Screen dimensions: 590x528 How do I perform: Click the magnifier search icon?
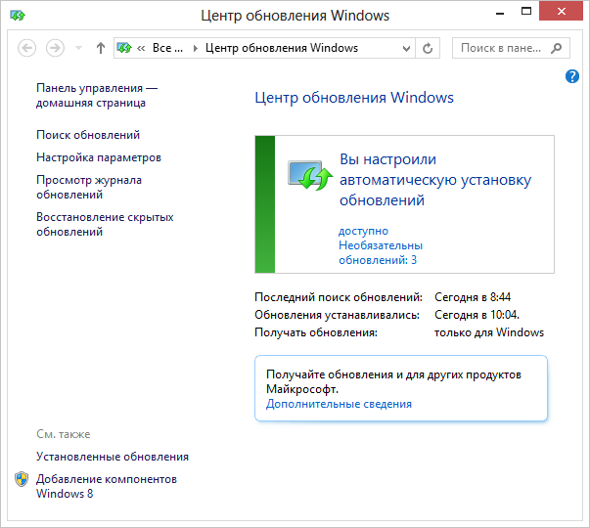click(x=556, y=48)
